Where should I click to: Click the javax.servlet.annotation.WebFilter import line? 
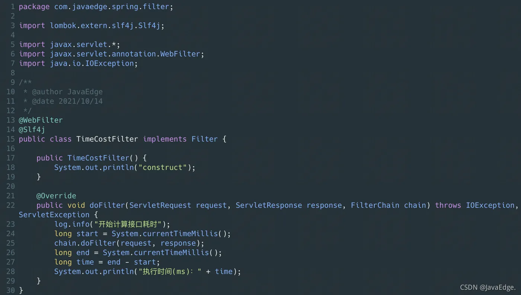112,54
